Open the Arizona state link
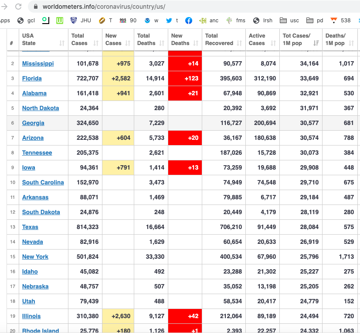 click(33, 138)
